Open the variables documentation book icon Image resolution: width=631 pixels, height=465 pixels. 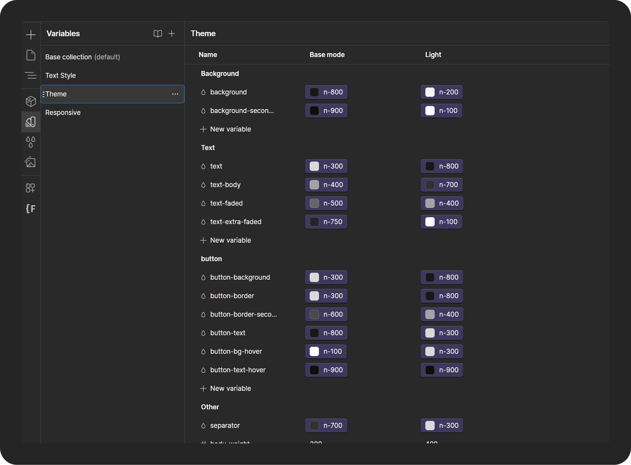158,34
